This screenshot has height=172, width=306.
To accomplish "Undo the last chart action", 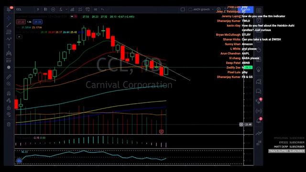I will [x=102, y=10].
